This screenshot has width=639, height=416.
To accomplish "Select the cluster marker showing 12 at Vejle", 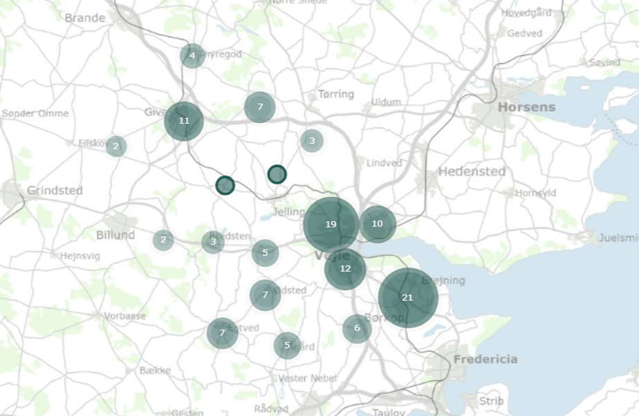I will click(345, 269).
